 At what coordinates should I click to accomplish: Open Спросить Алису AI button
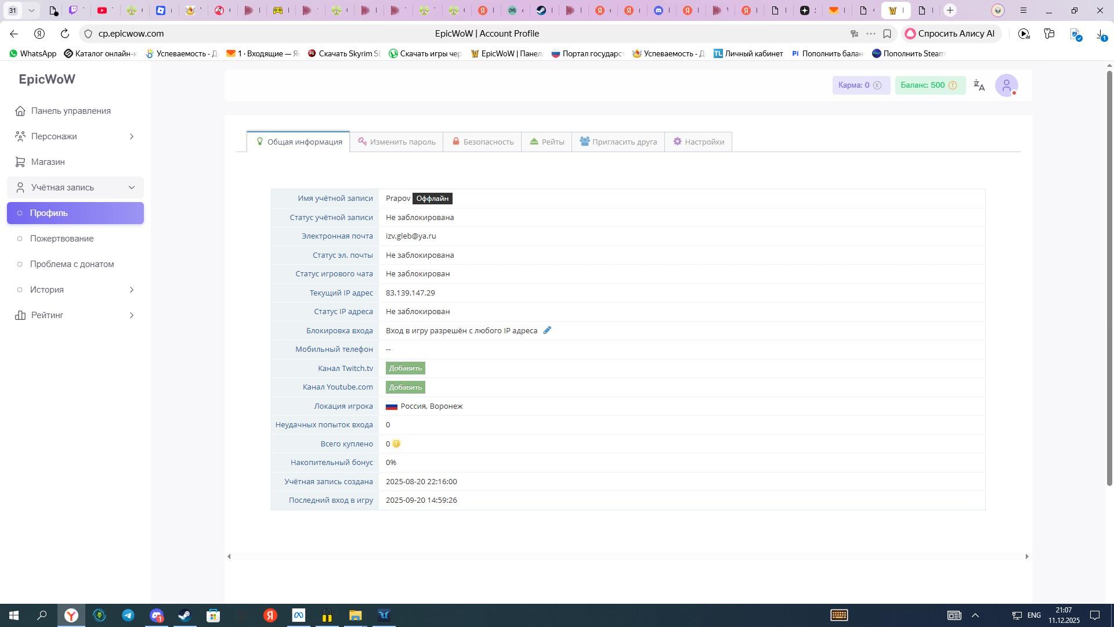950,34
